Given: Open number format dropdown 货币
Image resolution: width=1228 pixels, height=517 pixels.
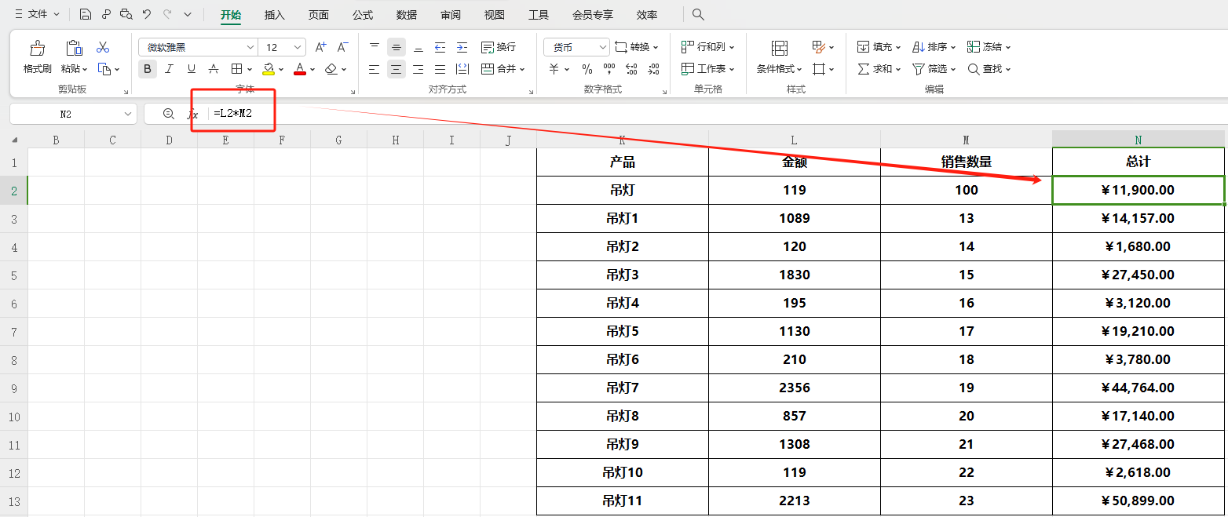Looking at the screenshot, I should coord(602,48).
